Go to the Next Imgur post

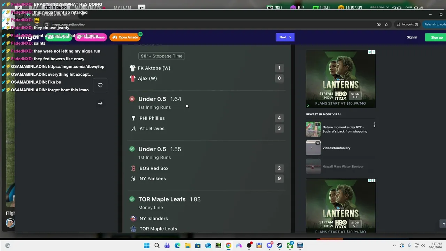[285, 37]
